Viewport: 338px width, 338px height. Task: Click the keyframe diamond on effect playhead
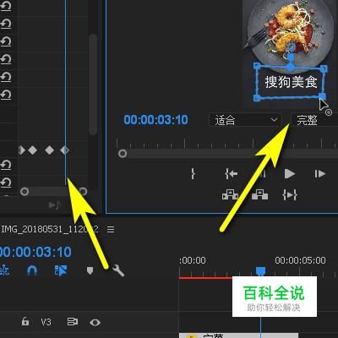[x=65, y=150]
